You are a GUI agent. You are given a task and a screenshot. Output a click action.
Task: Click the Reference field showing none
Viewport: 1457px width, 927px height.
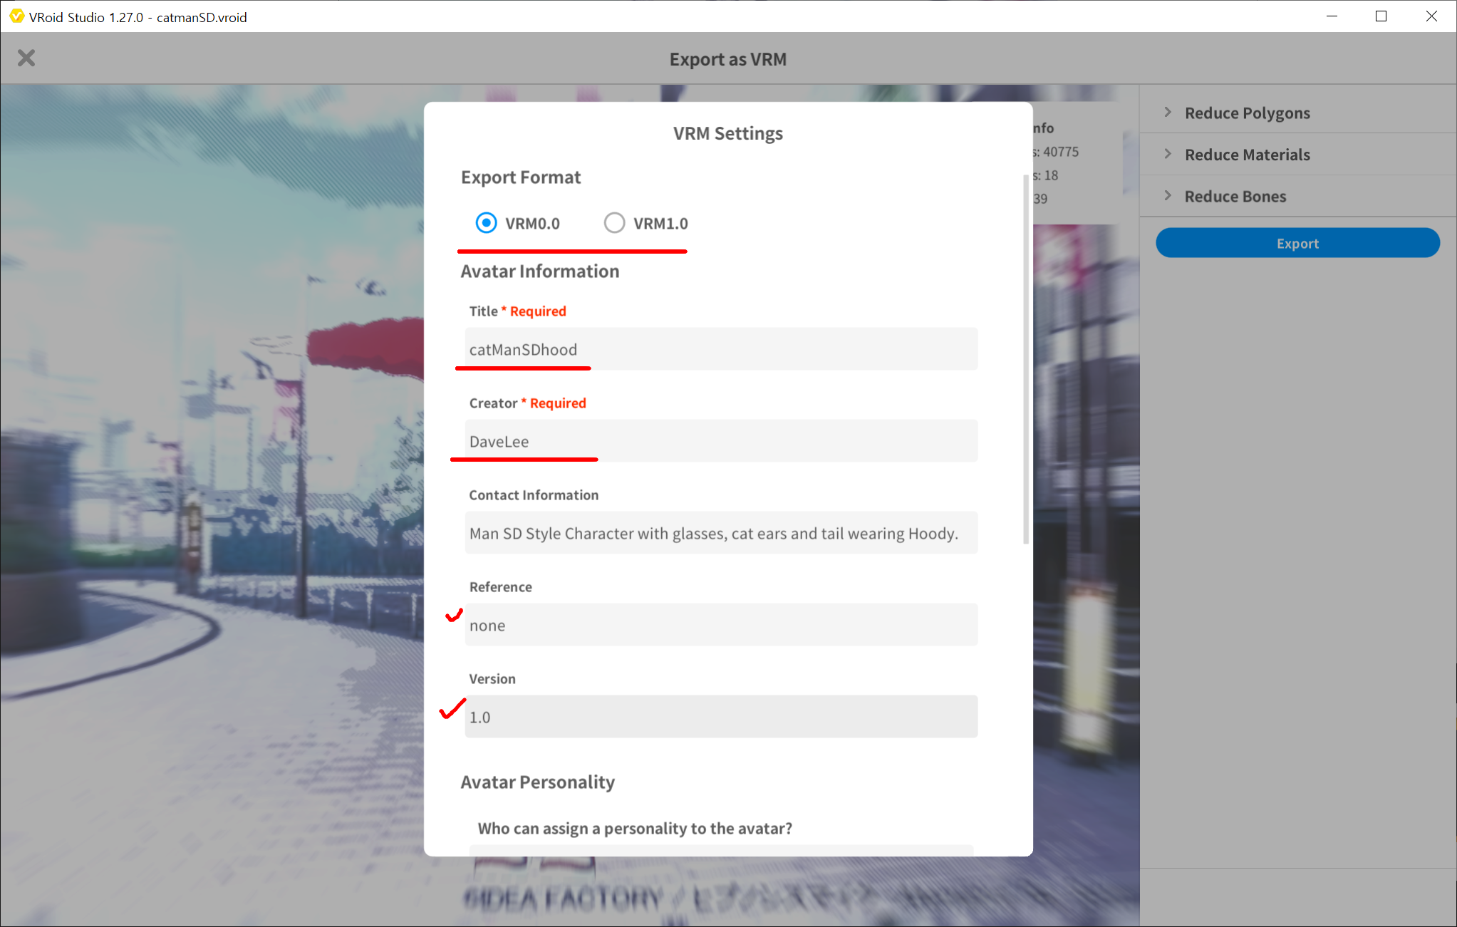coord(720,625)
